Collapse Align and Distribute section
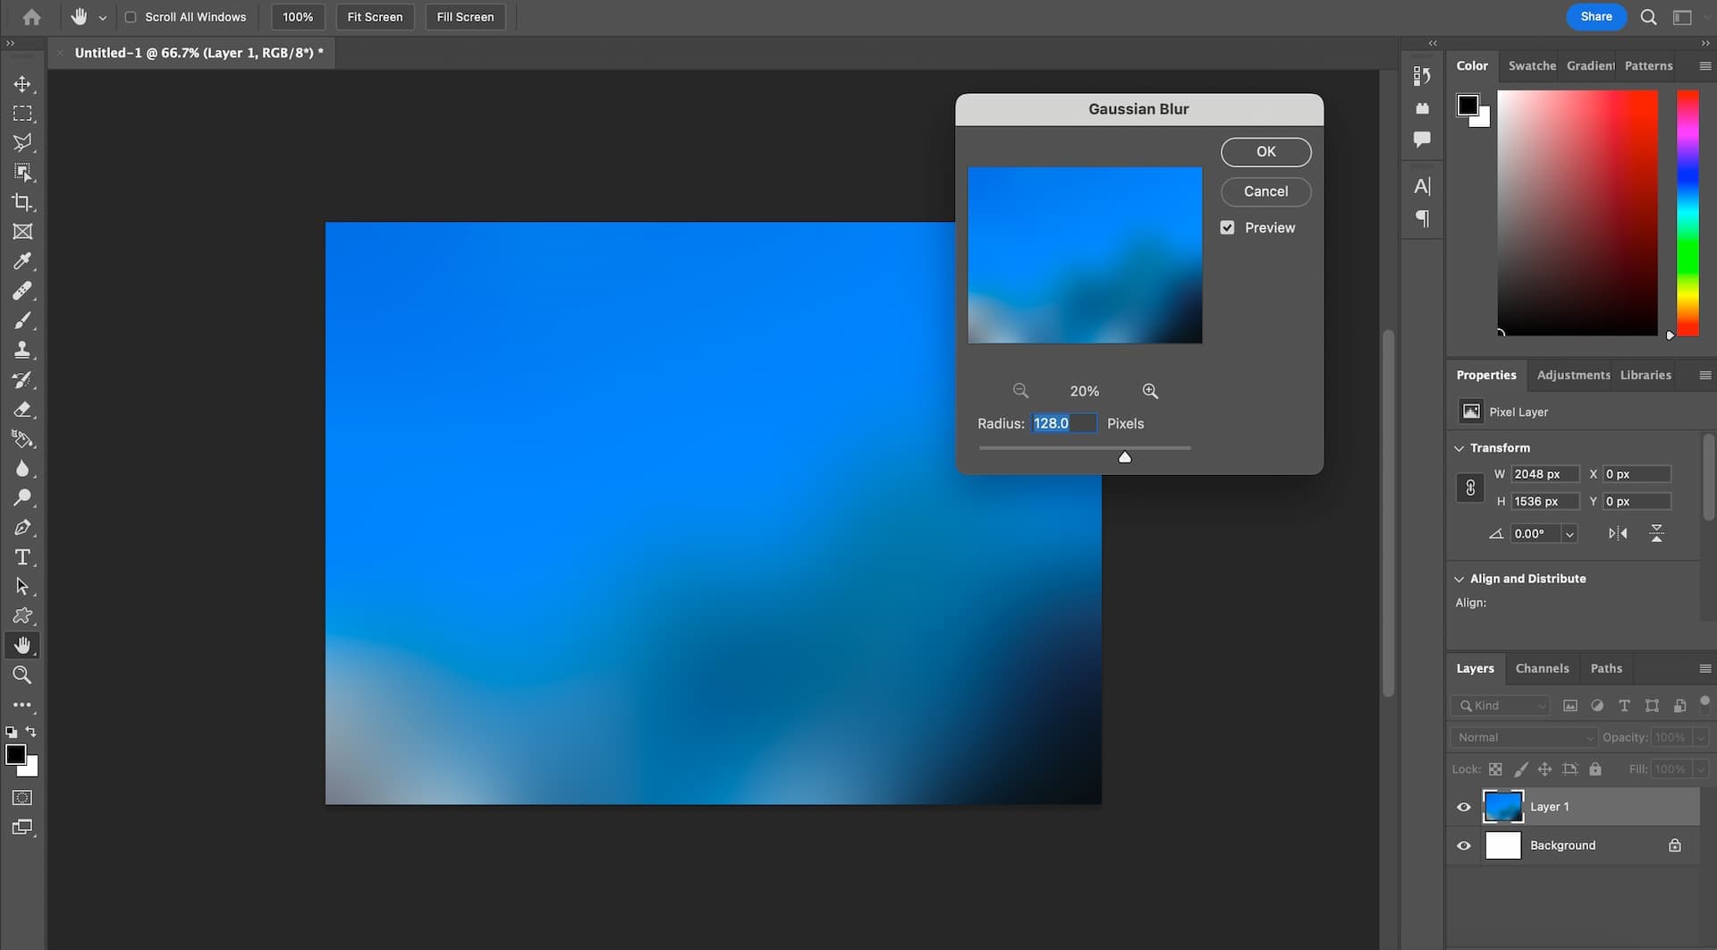 click(1459, 579)
